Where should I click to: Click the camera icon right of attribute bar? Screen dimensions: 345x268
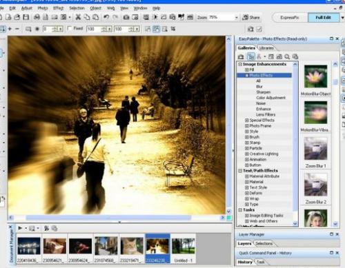point(250,29)
